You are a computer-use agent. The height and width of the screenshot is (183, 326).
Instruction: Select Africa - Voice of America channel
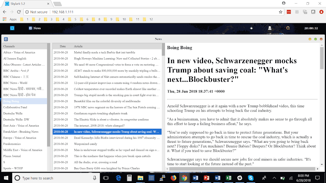pyautogui.click(x=24, y=52)
